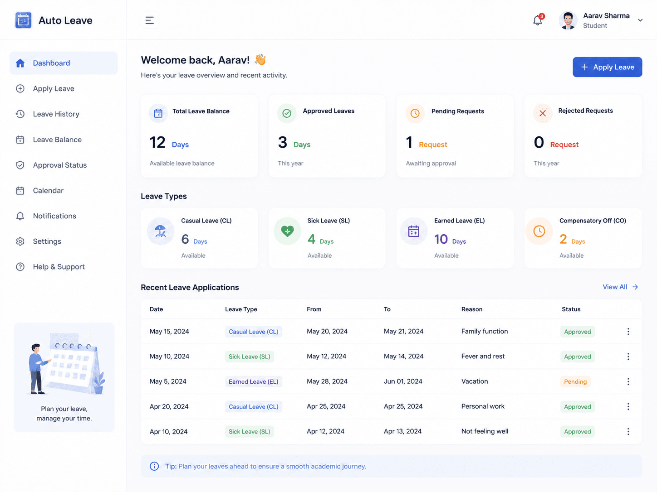Screen dimensions: 657x492
Task: Click the '12 Days' total balance value
Action: 169,143
